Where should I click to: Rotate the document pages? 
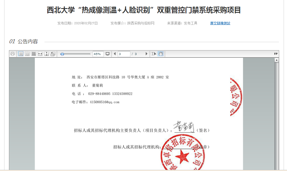pos(53,54)
